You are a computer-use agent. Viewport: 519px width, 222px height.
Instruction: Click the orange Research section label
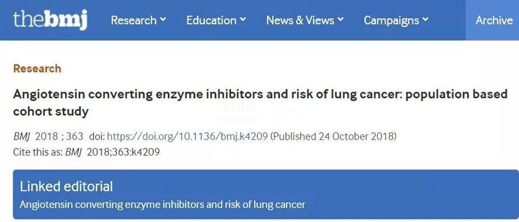click(x=37, y=69)
